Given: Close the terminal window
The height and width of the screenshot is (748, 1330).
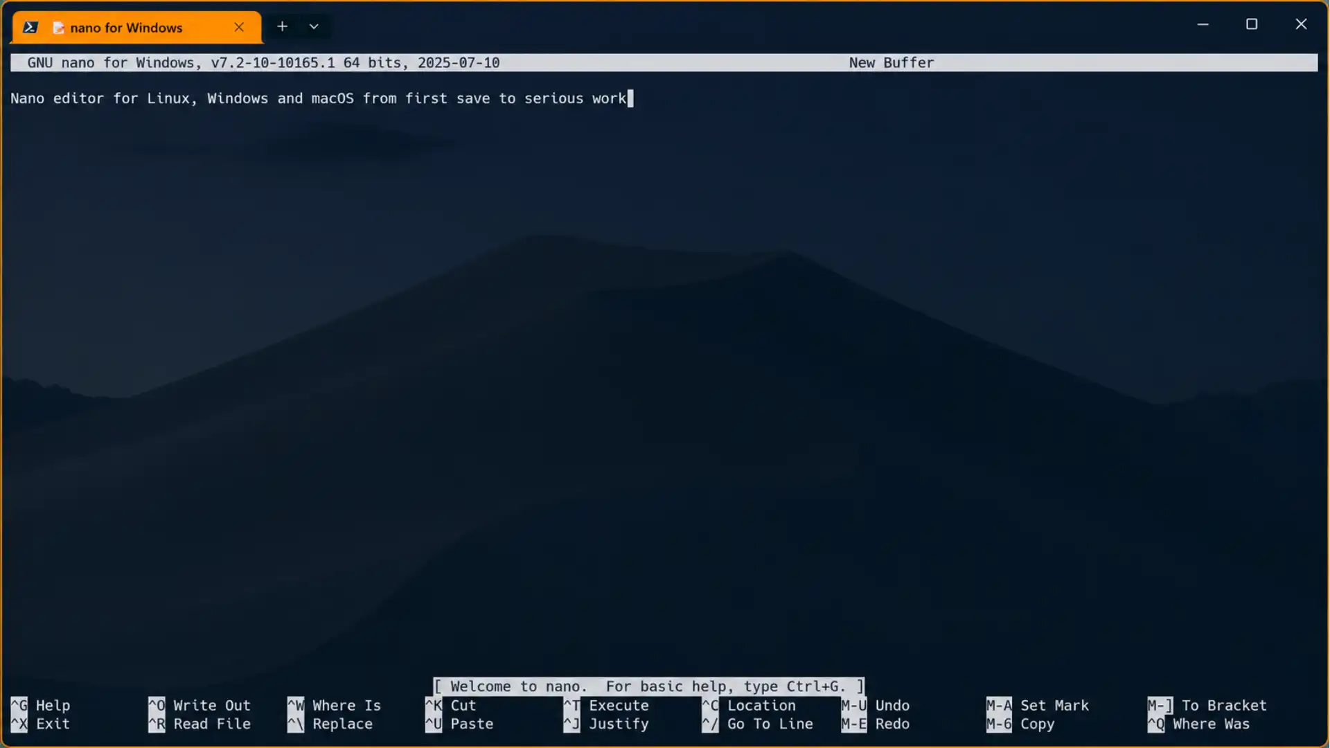Looking at the screenshot, I should coord(1301,24).
